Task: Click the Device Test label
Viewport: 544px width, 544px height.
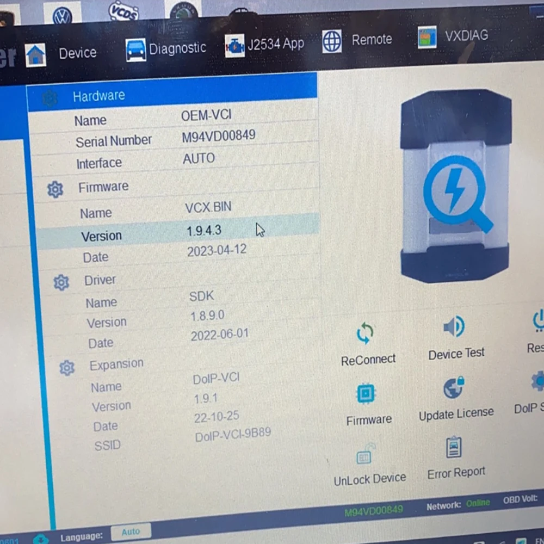Action: click(x=456, y=354)
